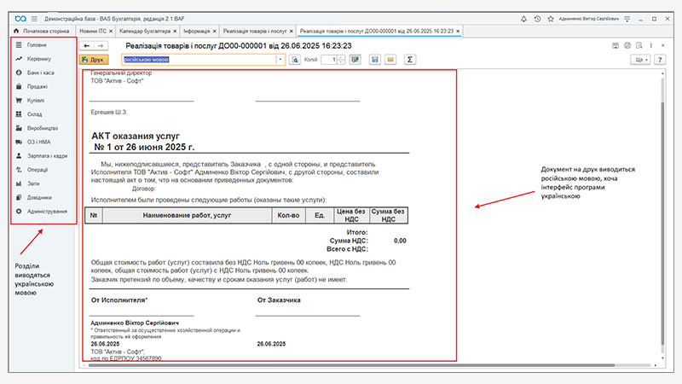Open the Банк і каса section
This screenshot has width=682, height=384.
[40, 73]
